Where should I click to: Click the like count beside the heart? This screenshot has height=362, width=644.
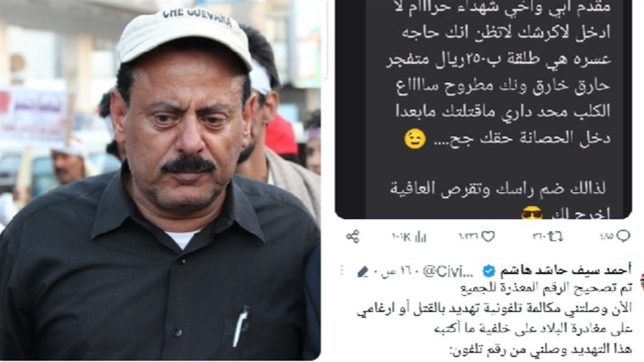click(x=468, y=236)
